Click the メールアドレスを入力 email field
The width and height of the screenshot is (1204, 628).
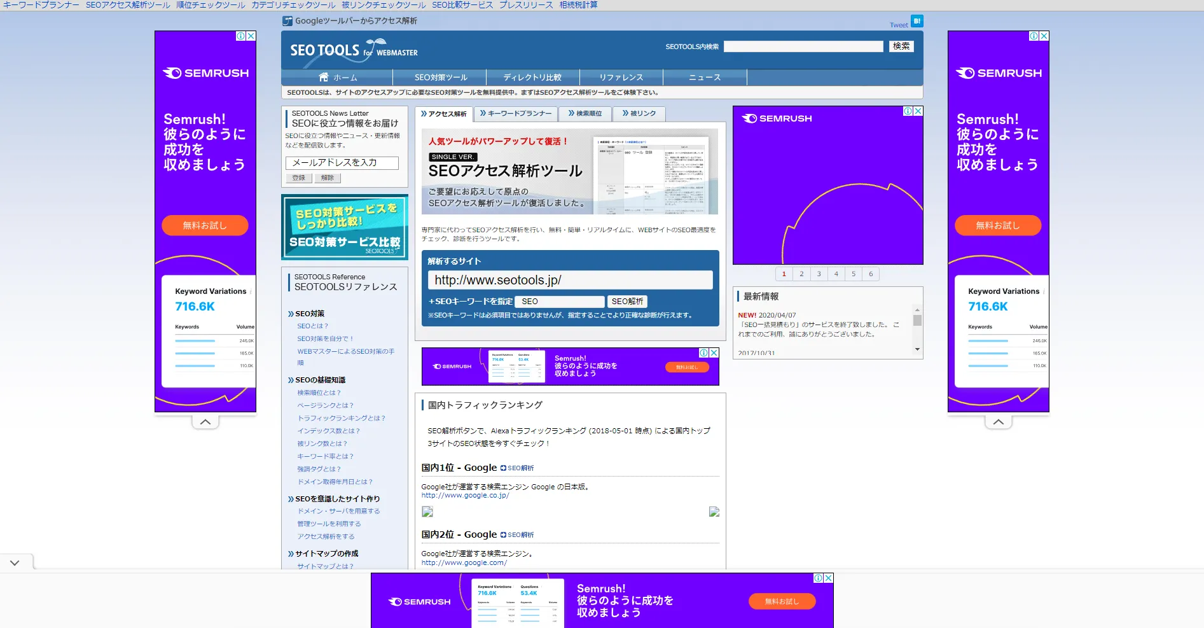click(x=342, y=163)
